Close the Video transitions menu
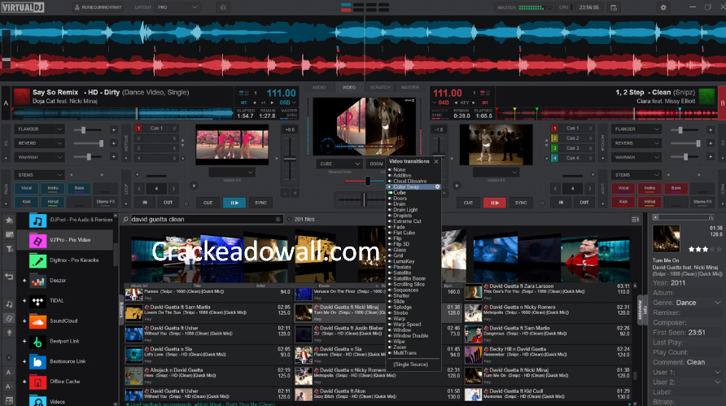726x406 pixels. [x=436, y=162]
